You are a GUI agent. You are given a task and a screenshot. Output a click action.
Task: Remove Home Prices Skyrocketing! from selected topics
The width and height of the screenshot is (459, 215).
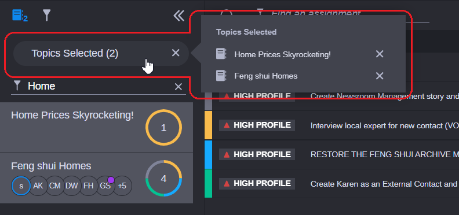(x=380, y=54)
